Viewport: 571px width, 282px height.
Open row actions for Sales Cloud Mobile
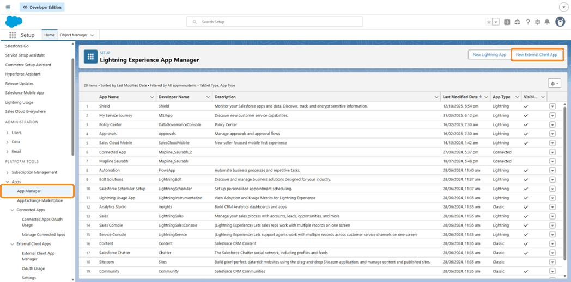coord(552,143)
